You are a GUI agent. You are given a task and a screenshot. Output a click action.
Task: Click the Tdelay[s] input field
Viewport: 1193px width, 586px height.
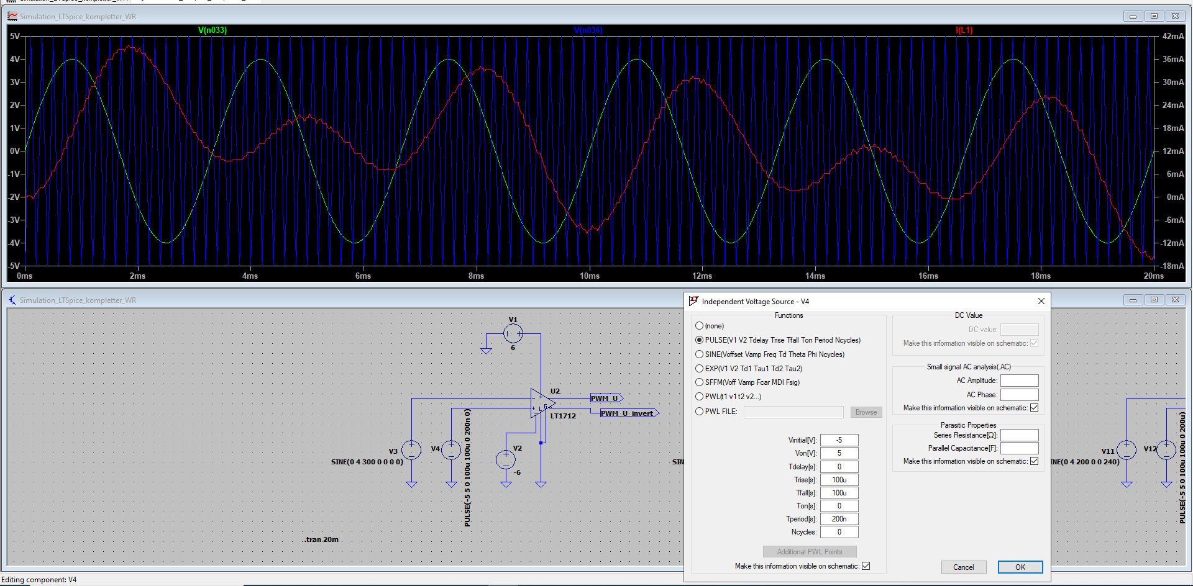pyautogui.click(x=839, y=467)
